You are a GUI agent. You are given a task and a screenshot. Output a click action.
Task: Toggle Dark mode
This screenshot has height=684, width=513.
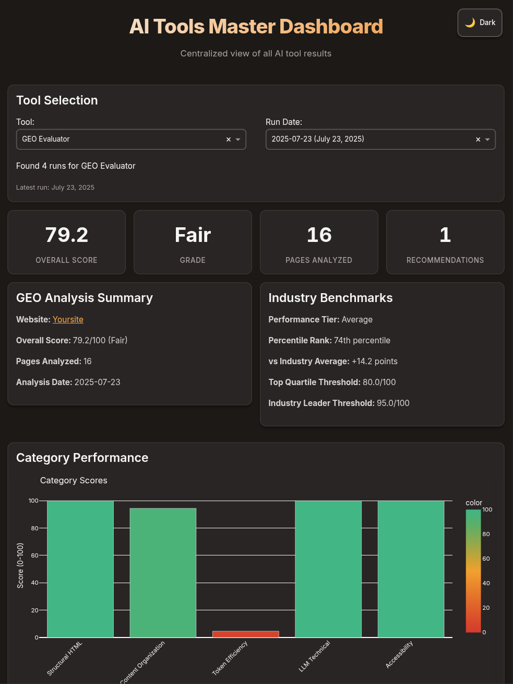tap(480, 22)
